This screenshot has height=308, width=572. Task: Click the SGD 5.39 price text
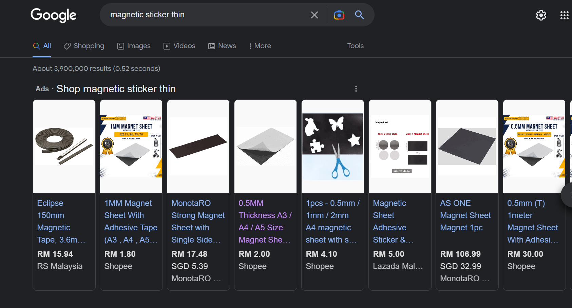tap(190, 266)
